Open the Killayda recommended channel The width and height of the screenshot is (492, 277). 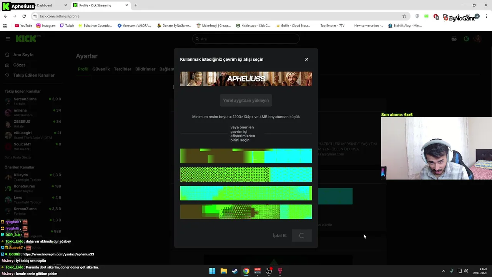(33, 177)
